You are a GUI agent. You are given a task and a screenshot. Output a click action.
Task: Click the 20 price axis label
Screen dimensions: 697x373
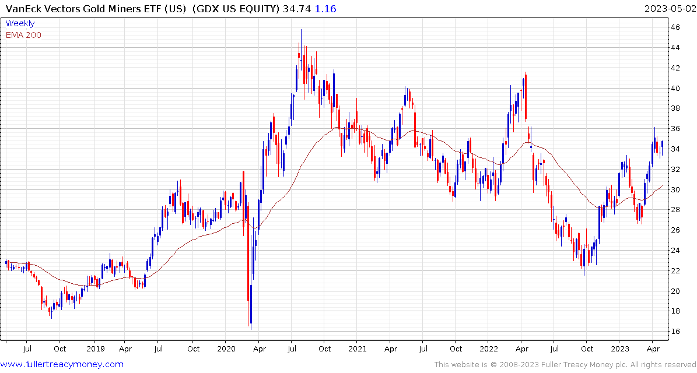(675, 291)
